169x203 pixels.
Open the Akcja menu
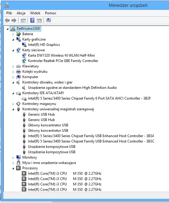point(21,13)
